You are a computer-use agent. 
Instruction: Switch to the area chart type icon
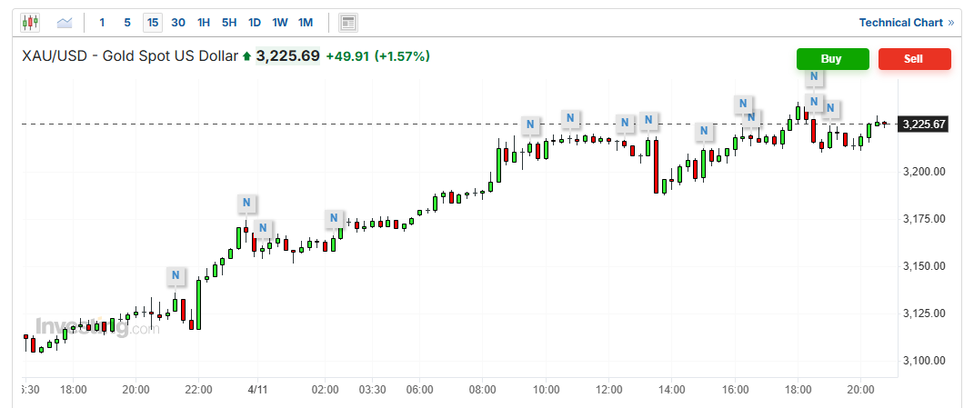coord(65,23)
